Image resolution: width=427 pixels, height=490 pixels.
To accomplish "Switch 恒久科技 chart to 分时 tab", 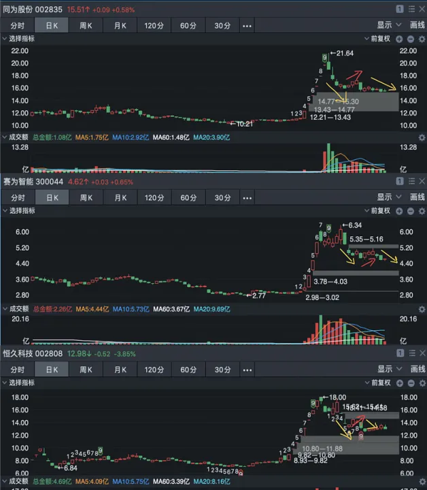I will pos(17,370).
